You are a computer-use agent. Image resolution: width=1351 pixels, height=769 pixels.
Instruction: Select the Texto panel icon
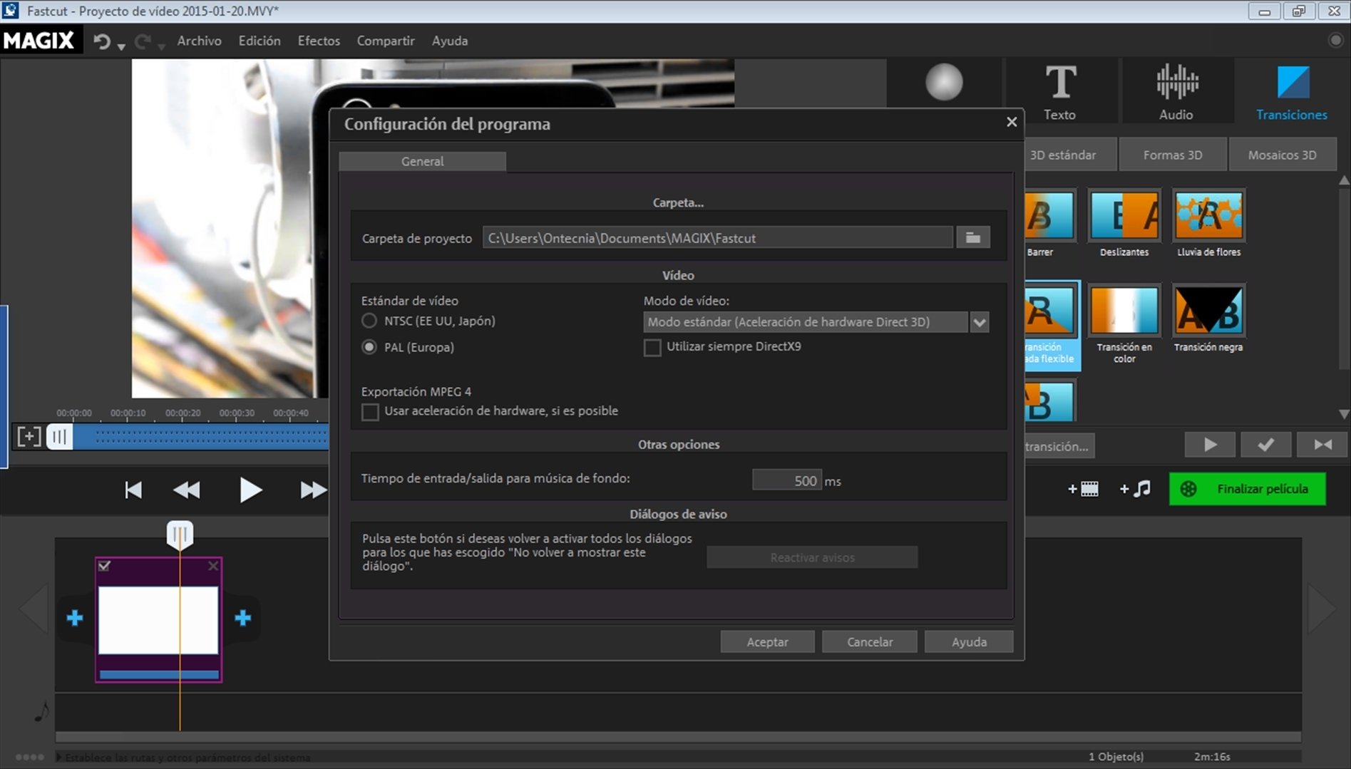[1060, 91]
